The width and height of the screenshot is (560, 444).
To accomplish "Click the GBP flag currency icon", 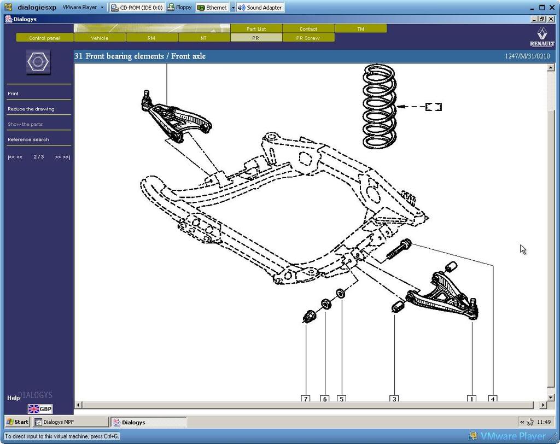I will (40, 408).
